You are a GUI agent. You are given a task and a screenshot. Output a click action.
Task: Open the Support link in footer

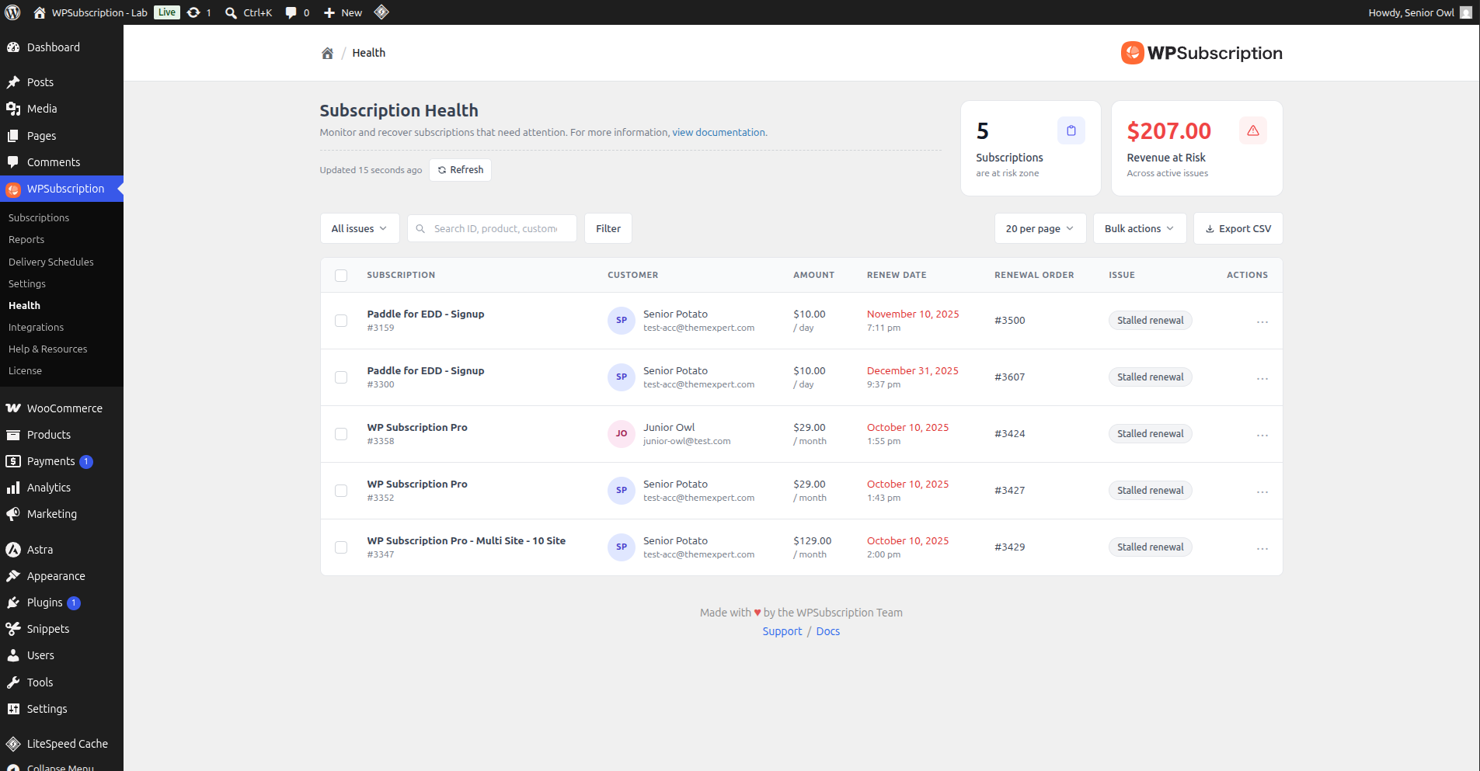coord(782,632)
